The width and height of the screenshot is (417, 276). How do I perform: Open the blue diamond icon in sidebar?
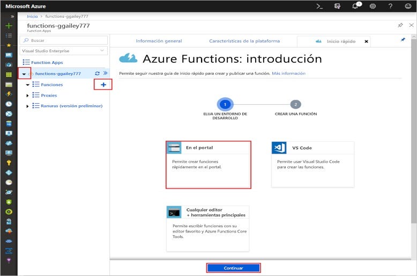tap(9, 172)
